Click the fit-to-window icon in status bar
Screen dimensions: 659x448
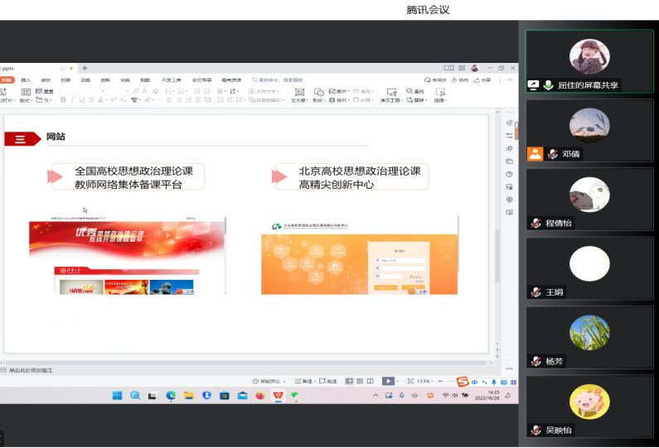tap(410, 381)
